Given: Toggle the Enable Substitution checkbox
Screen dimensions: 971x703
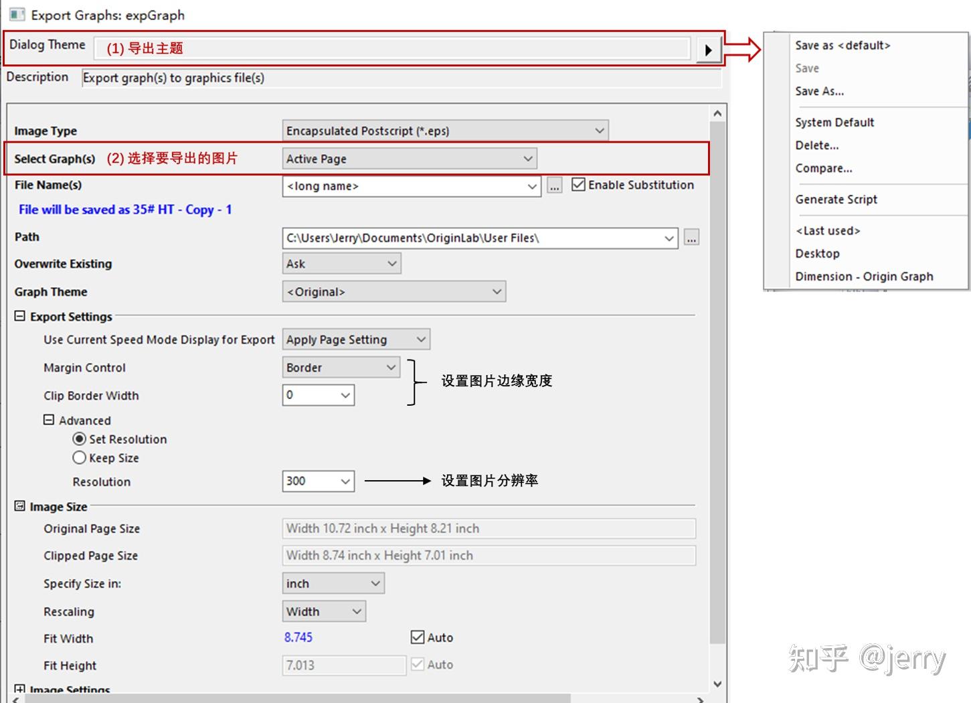Looking at the screenshot, I should click(579, 185).
